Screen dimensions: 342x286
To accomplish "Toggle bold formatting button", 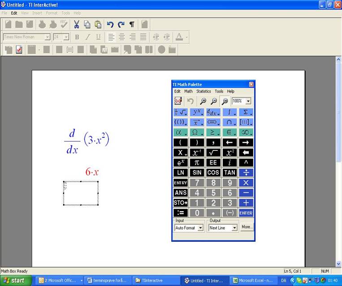I will point(77,37).
